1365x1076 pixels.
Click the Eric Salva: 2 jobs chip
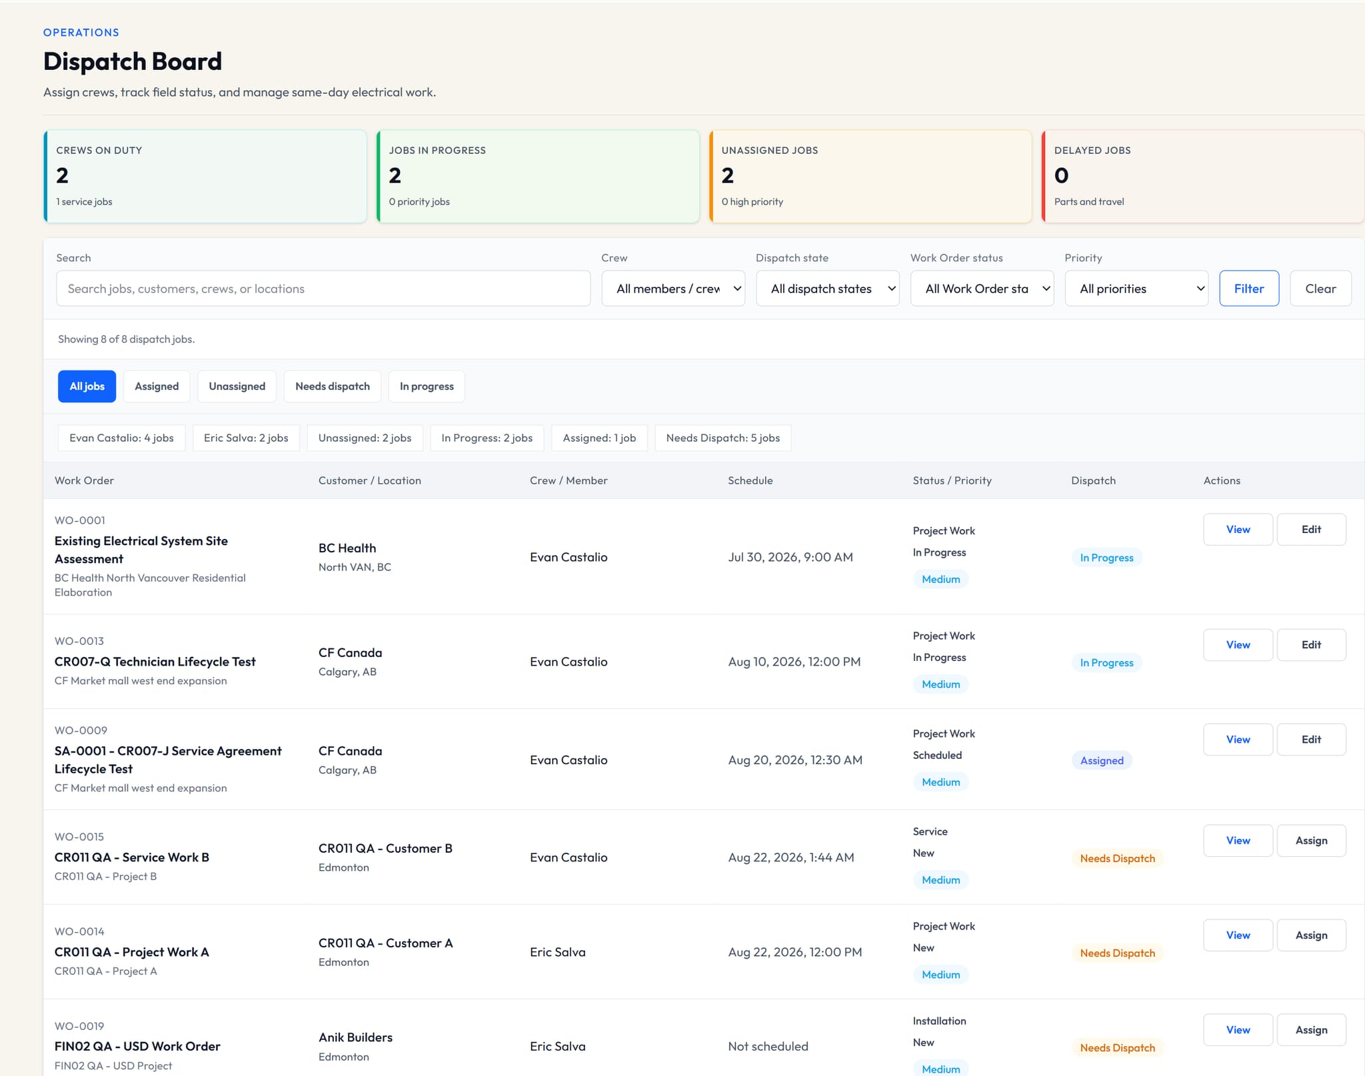(x=246, y=438)
